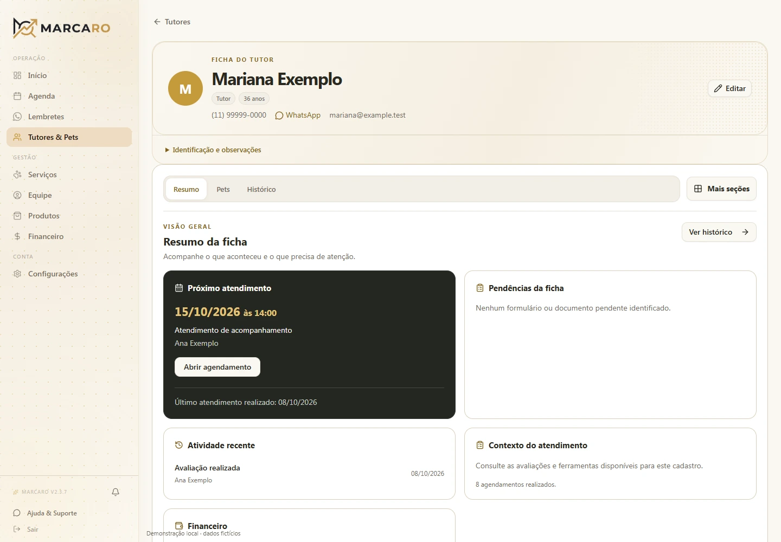Switch to the Pets tab

pos(223,189)
